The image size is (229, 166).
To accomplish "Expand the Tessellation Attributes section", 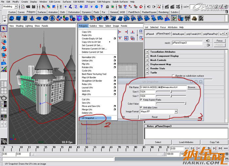I will click(147, 52).
